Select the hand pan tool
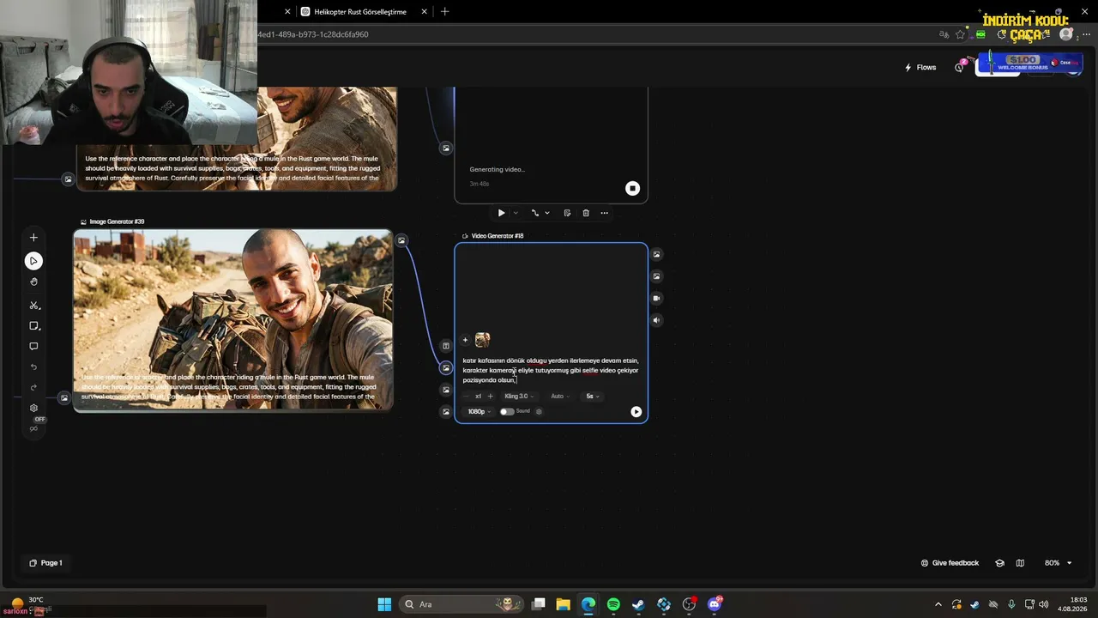 pyautogui.click(x=33, y=282)
